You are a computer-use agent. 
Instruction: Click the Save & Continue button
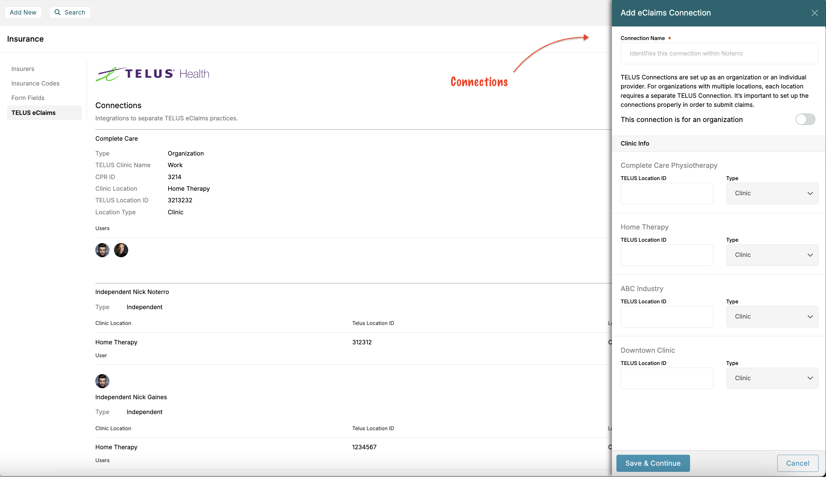pos(653,463)
